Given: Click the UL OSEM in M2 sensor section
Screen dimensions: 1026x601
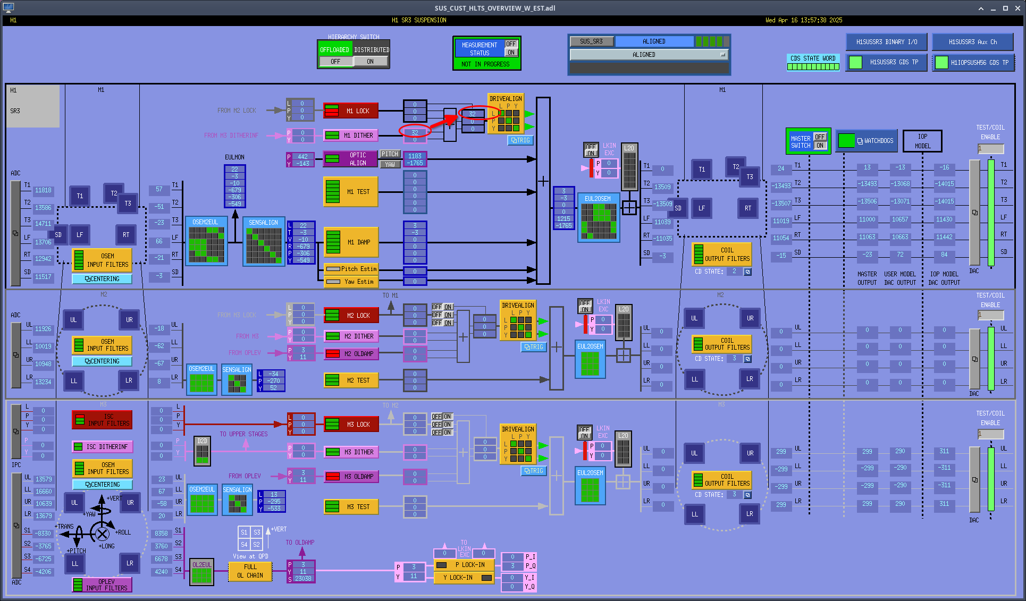Looking at the screenshot, I should 73,319.
